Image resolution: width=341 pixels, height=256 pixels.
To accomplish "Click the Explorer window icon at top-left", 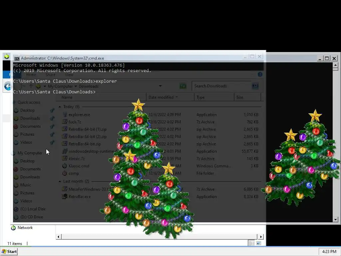I will pos(7,56).
